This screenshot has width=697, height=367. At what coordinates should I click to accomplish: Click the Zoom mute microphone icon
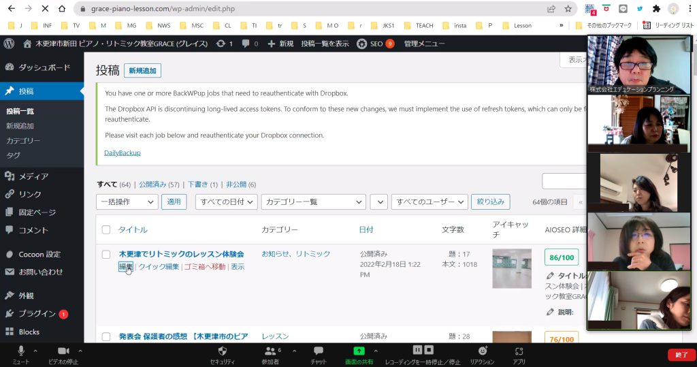click(20, 350)
